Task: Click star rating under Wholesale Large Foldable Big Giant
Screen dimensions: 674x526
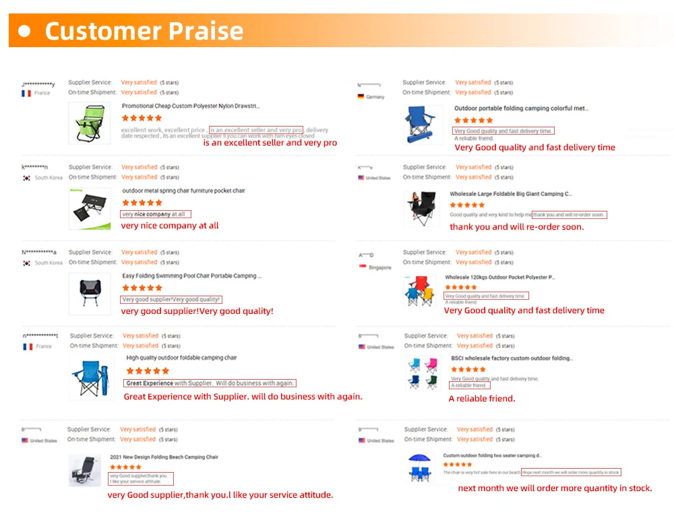Action: tap(467, 205)
